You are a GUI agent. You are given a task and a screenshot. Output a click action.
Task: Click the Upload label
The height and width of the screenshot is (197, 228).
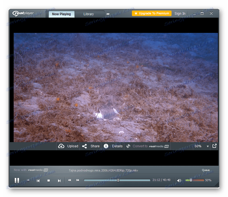click(73, 146)
